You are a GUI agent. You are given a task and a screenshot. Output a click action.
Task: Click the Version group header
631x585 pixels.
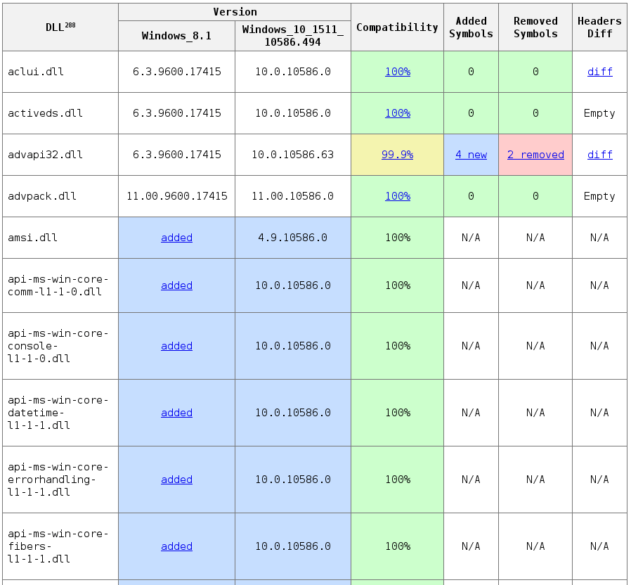pos(235,12)
